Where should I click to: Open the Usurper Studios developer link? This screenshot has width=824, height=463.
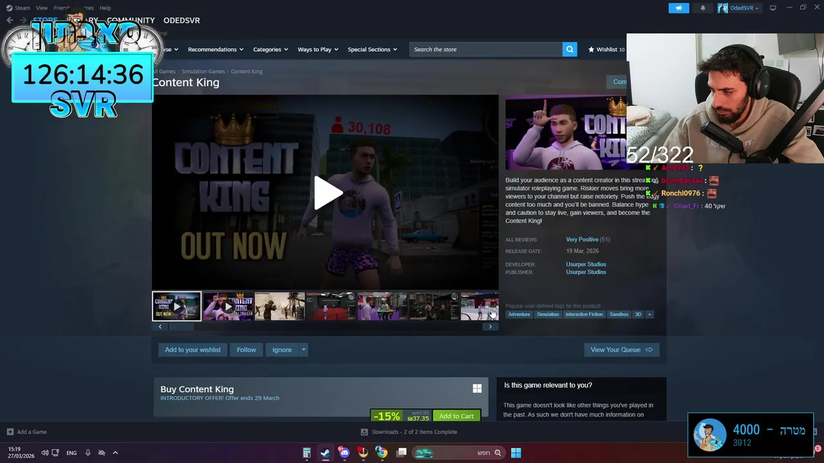pos(586,264)
